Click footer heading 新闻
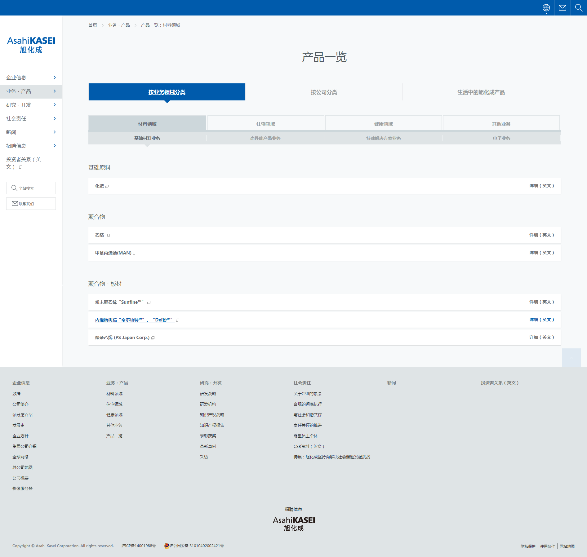The image size is (587, 557). [x=392, y=383]
